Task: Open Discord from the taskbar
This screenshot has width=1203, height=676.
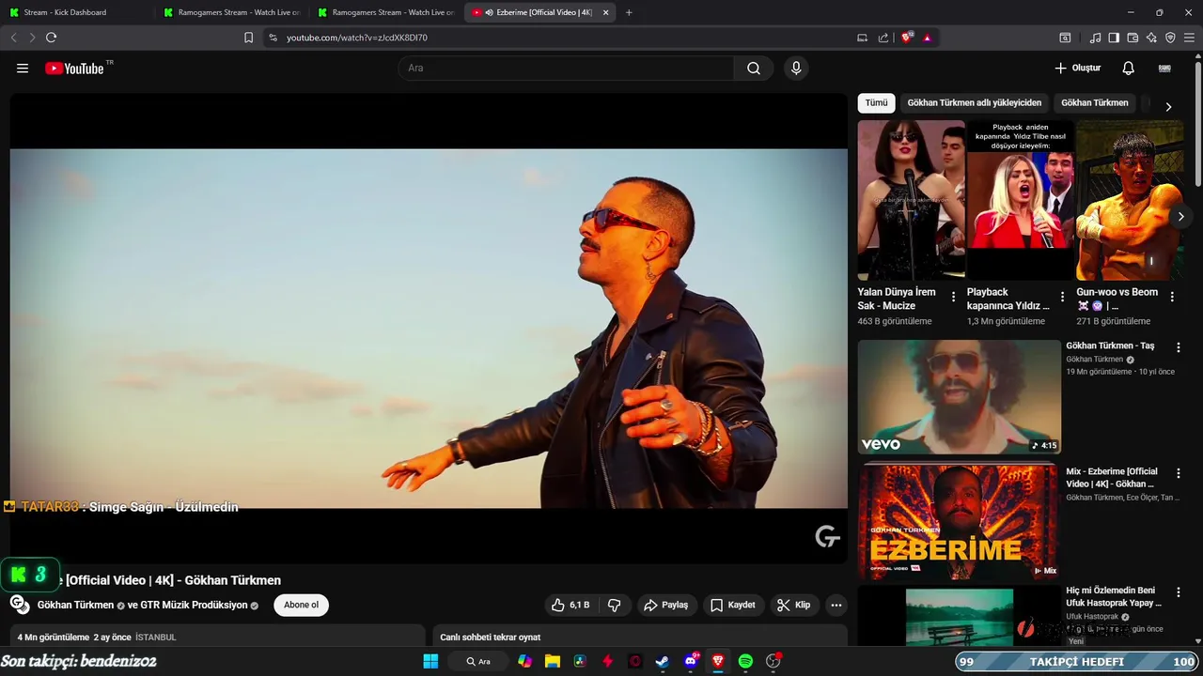Action: tap(691, 661)
